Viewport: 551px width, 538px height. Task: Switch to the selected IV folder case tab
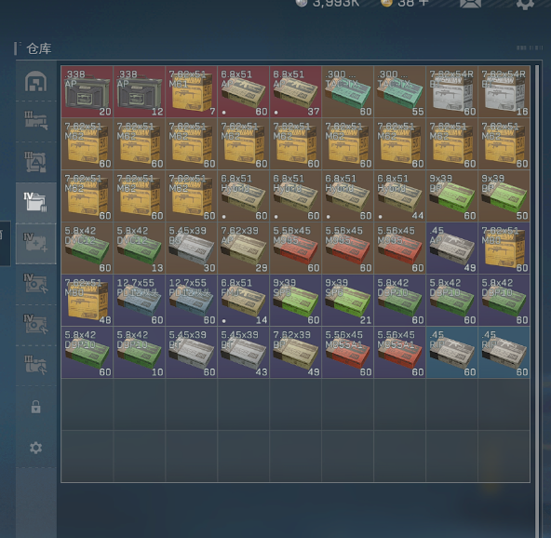pos(35,202)
